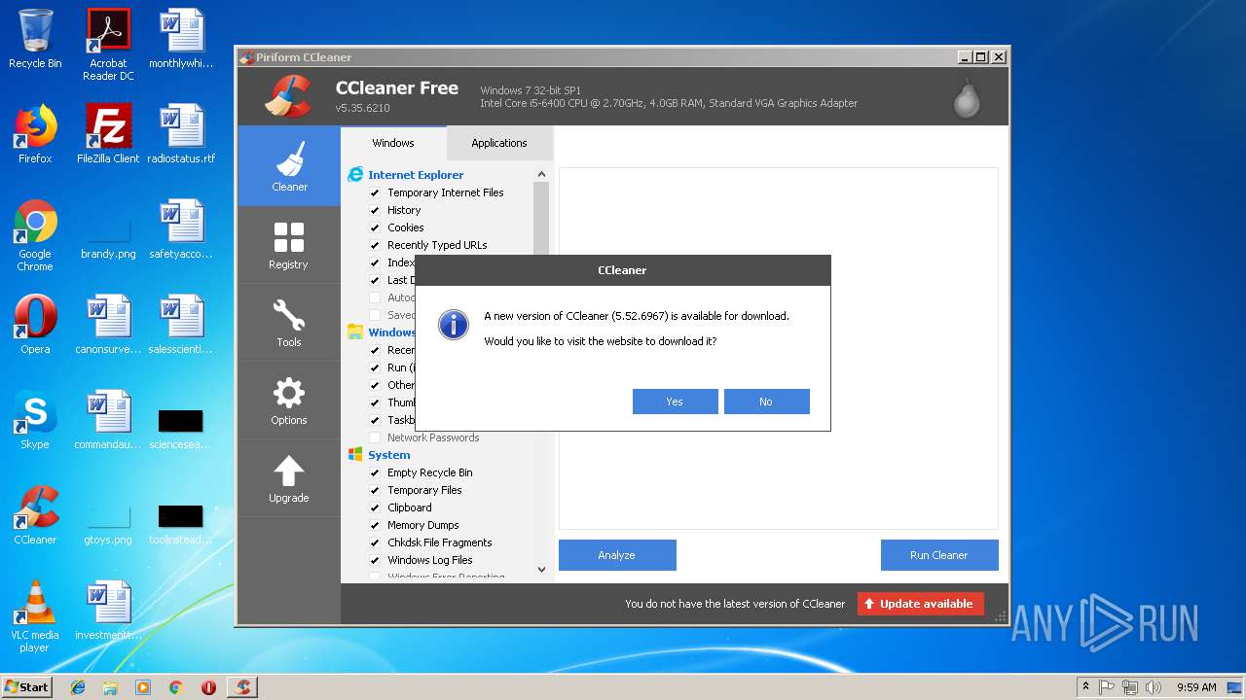Uncheck Empty Recycle Bin checkbox

pos(375,472)
